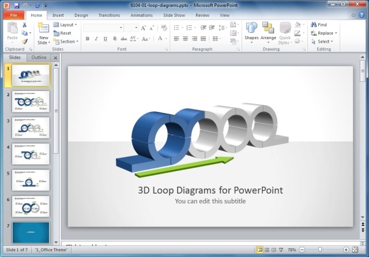Image resolution: width=369 pixels, height=257 pixels.
Task: Open the Section dropdown
Action: tap(66, 41)
